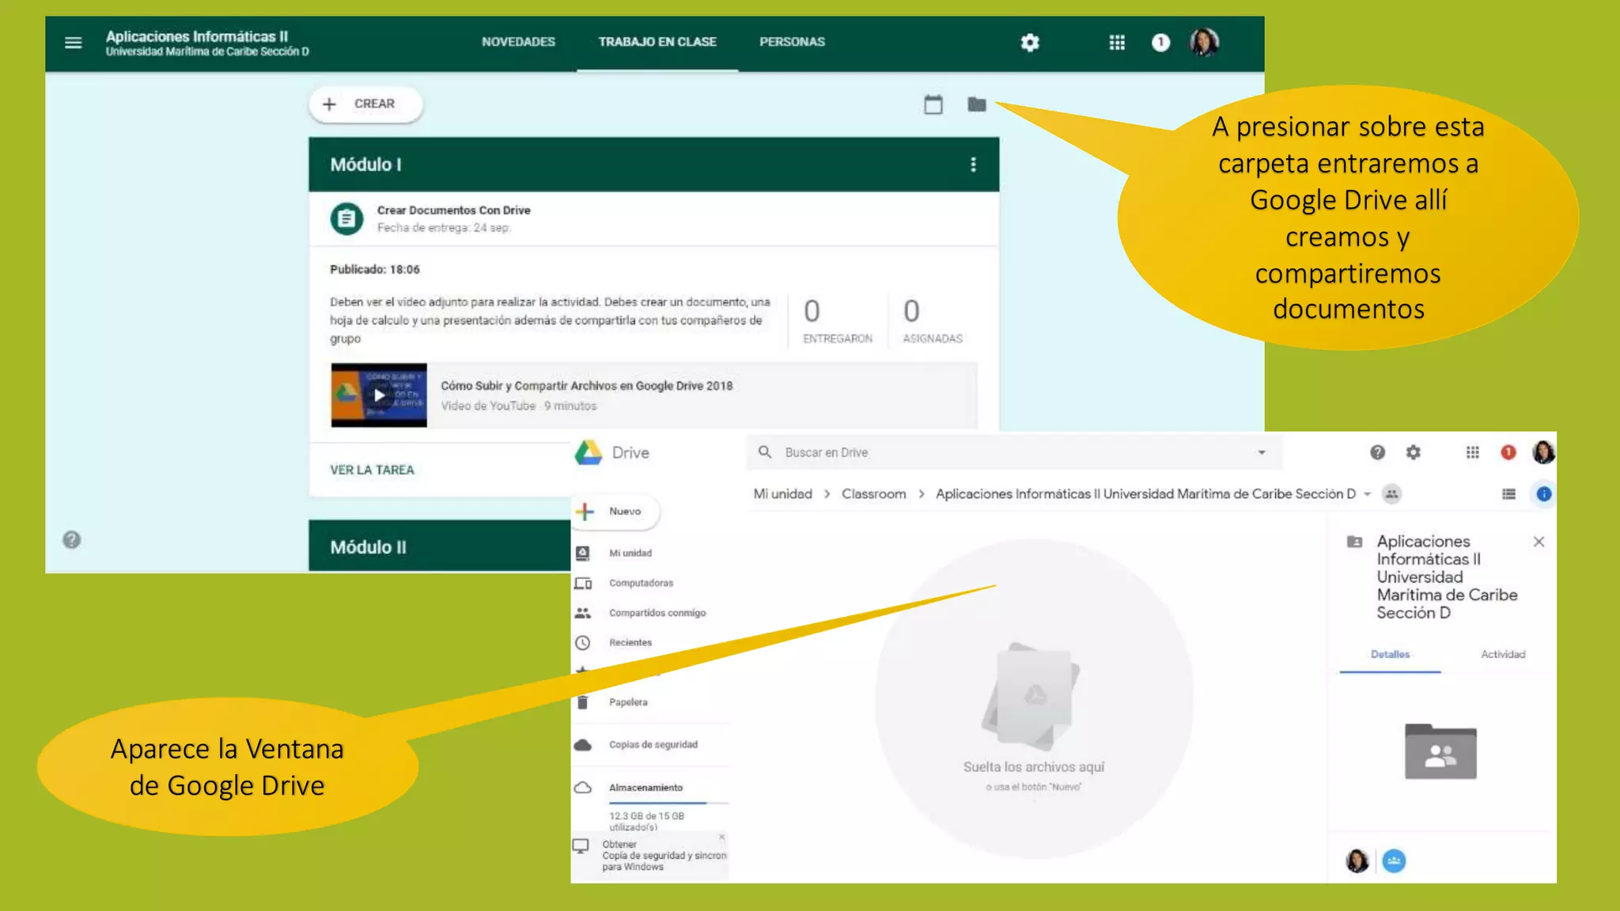Click Módulo II topic header
This screenshot has height=911, width=1620.
coord(440,546)
